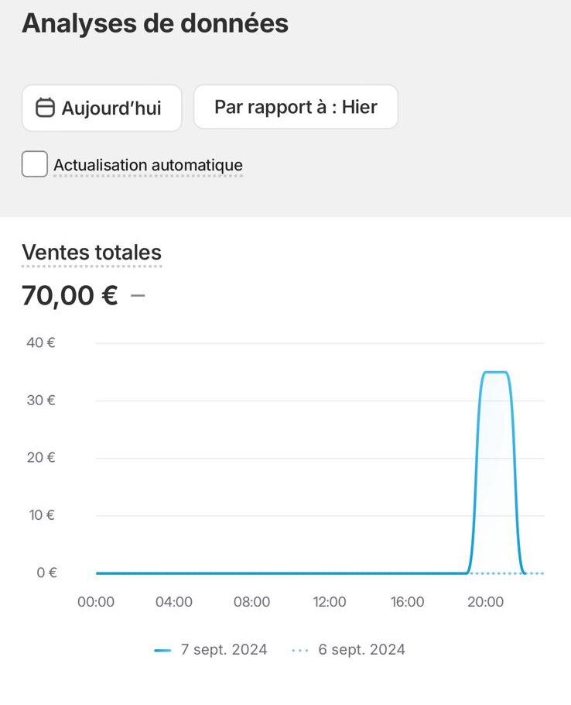Click the 10 € axis label
Viewport: 571px width, 705px height.
pyautogui.click(x=42, y=515)
